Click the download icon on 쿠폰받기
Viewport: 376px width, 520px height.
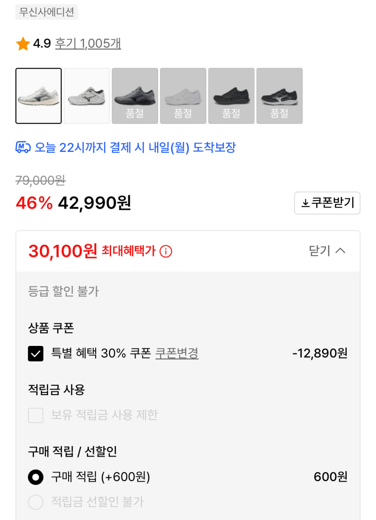point(305,203)
